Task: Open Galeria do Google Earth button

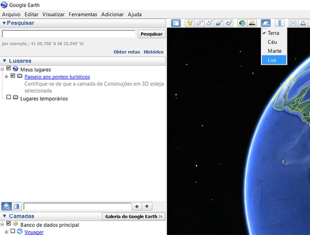Action: [134, 216]
